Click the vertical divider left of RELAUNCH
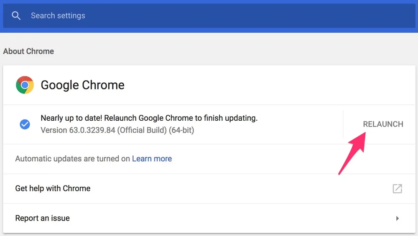 tap(343, 124)
